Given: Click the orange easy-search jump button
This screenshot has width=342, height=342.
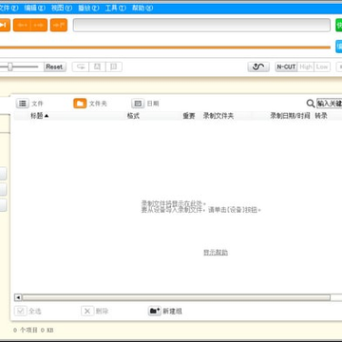Looking at the screenshot, I should [59, 26].
